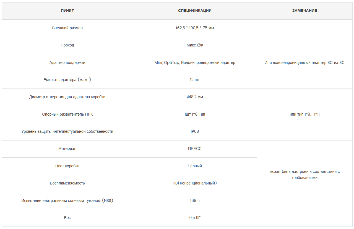Select the Проход row label
Image resolution: width=354 pixels, height=229 pixels.
point(67,45)
